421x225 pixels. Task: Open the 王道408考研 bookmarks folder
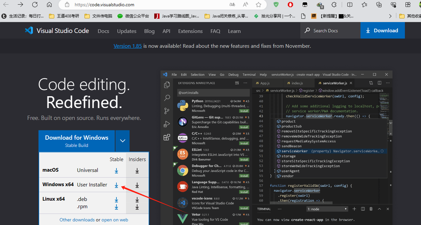tap(64, 16)
